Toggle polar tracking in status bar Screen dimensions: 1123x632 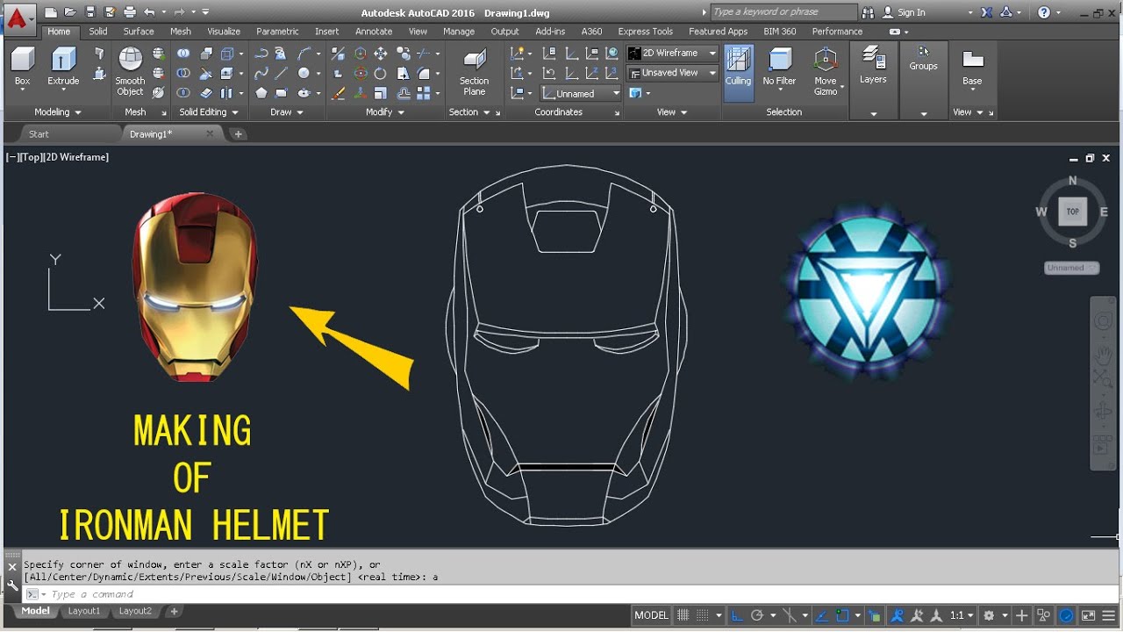click(x=757, y=615)
